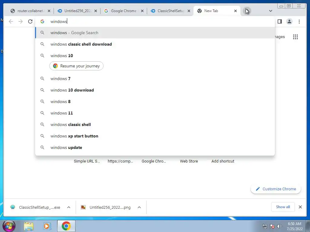Close the router.collabnet tab
310x232 pixels.
(49, 11)
